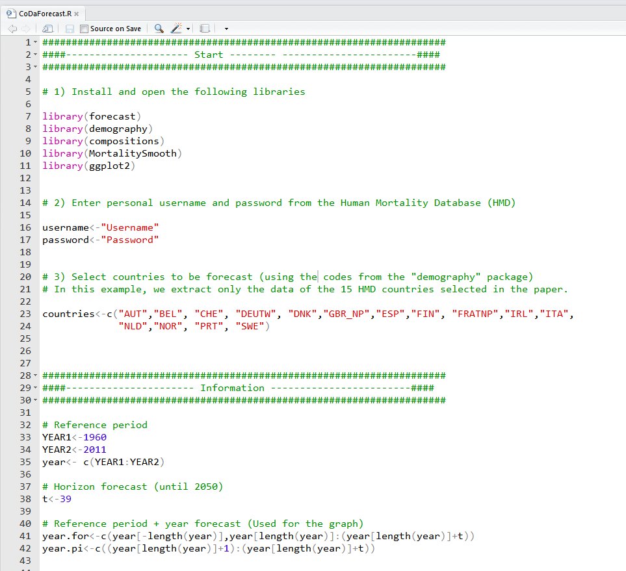Click line number 12 in the gutter
The image size is (626, 571).
25,179
